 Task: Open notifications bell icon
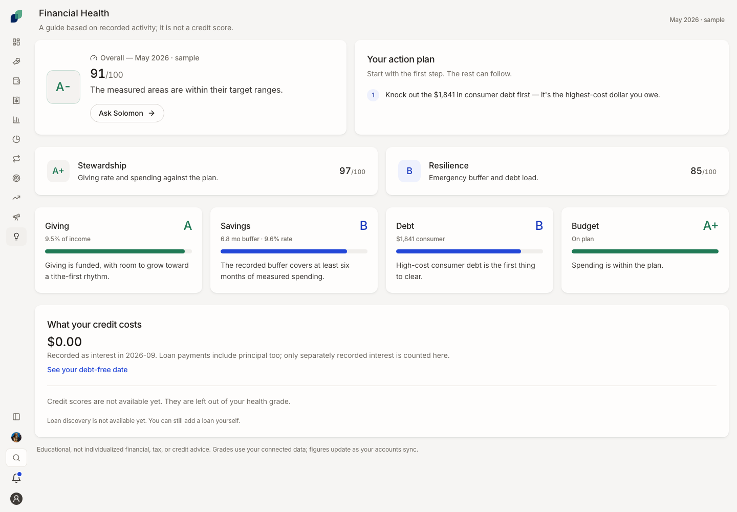click(x=16, y=478)
